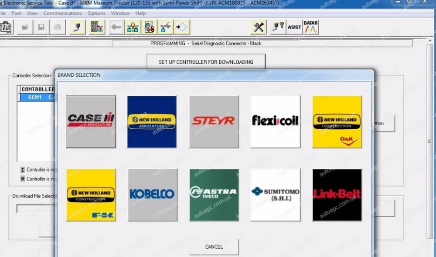Image resolution: width=436 pixels, height=257 pixels.
Task: Select the New Holland Agriculture brand
Action: (x=152, y=122)
